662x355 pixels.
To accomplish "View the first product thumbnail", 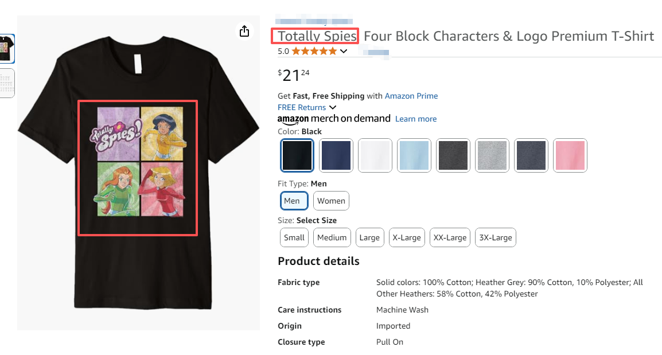I will 8,49.
